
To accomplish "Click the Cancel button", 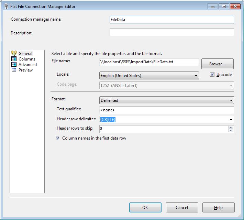I will 182,207.
